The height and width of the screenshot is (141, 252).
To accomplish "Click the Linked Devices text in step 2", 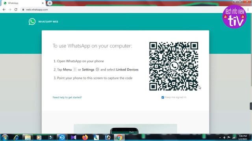I will (127, 70).
